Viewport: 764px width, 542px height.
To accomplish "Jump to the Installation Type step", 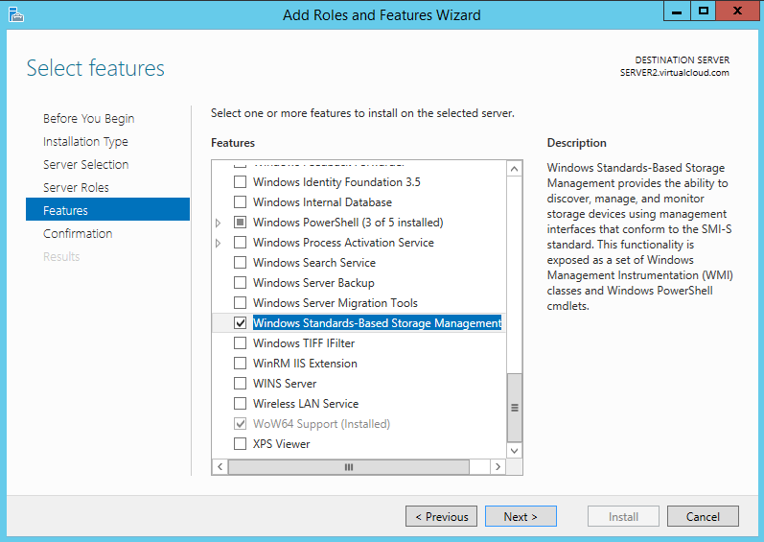I will click(85, 141).
